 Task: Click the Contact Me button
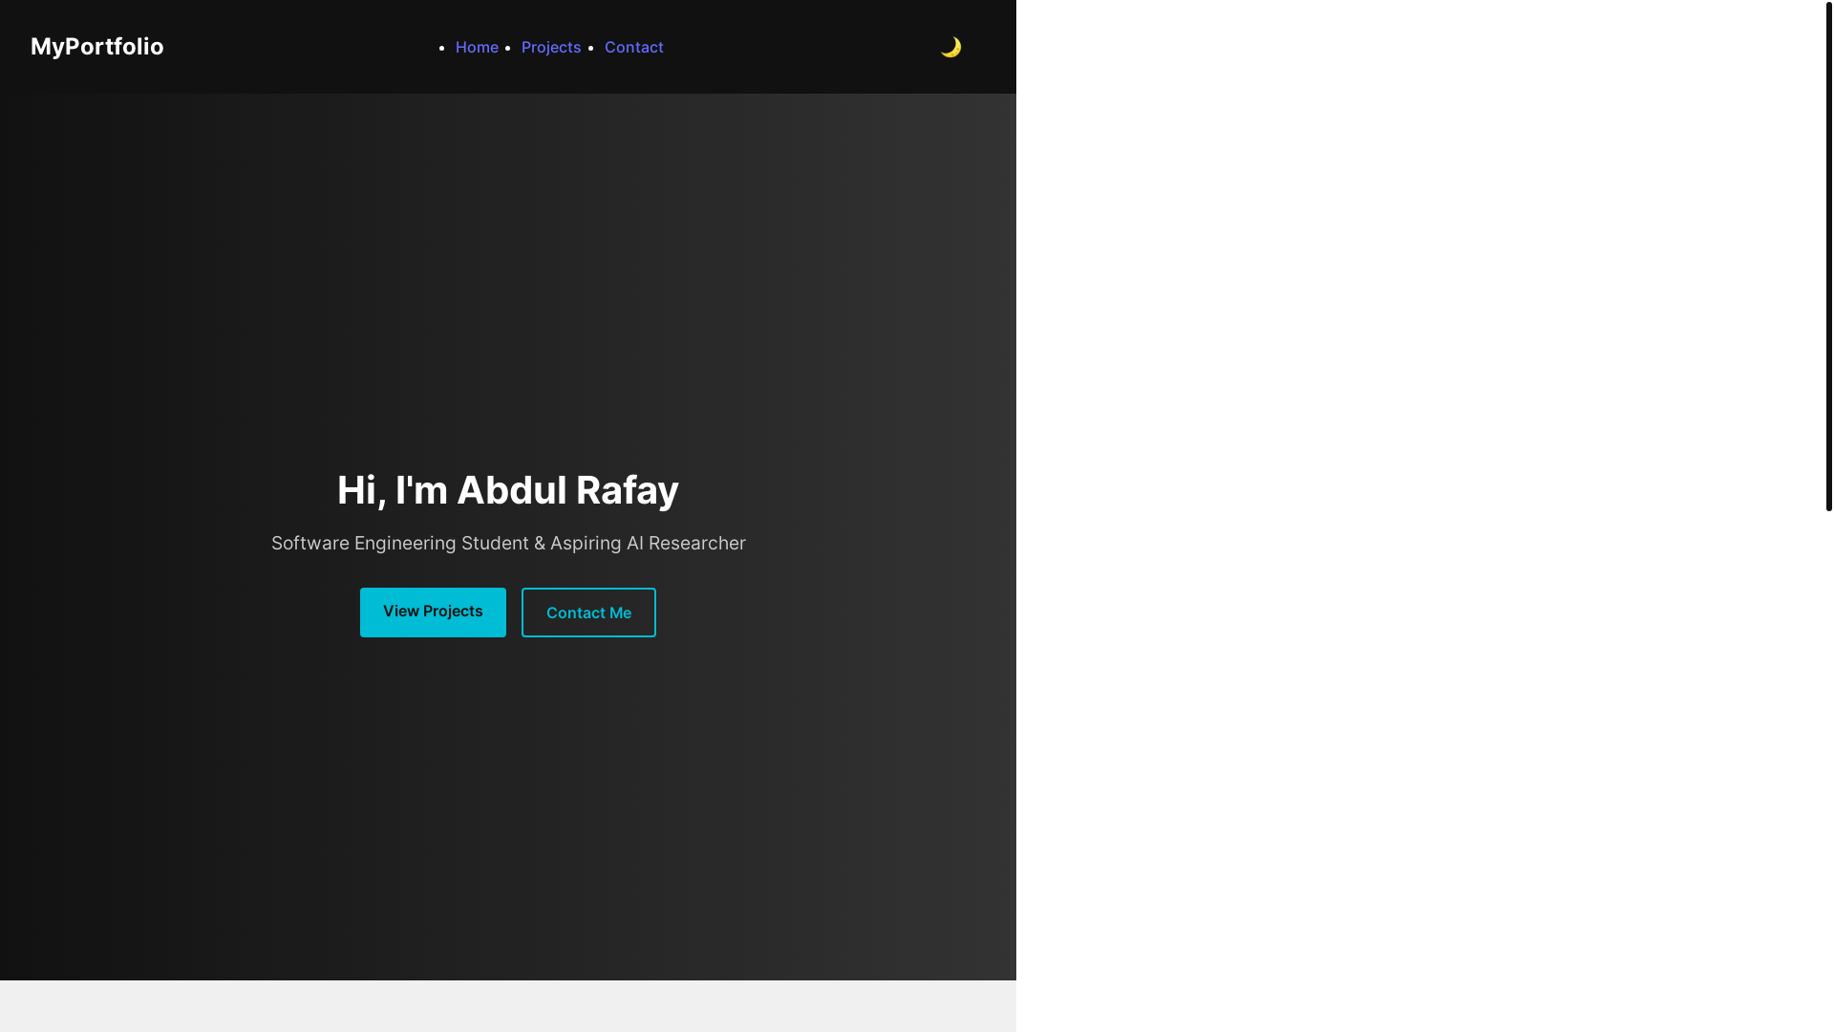click(588, 613)
